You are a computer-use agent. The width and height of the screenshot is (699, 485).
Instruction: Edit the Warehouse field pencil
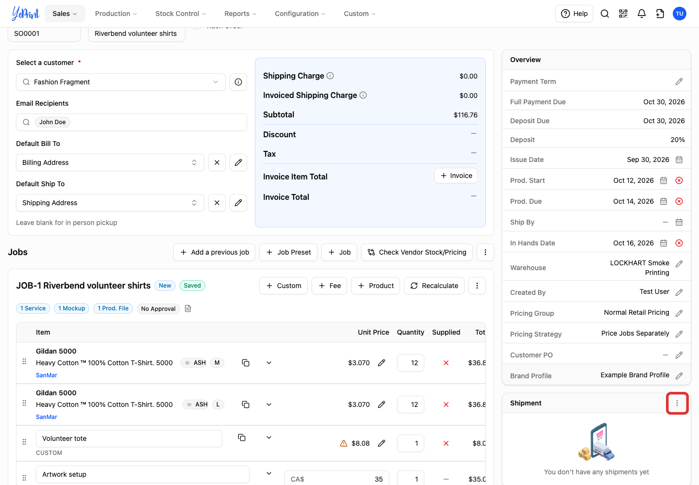[x=679, y=264]
